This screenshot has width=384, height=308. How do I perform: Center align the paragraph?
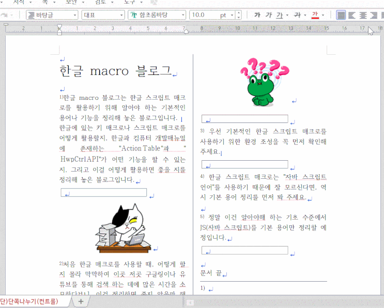click(363, 15)
